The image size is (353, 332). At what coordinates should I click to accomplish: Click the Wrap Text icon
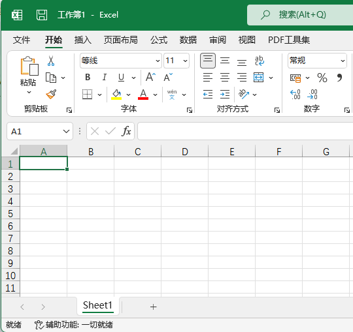259,61
